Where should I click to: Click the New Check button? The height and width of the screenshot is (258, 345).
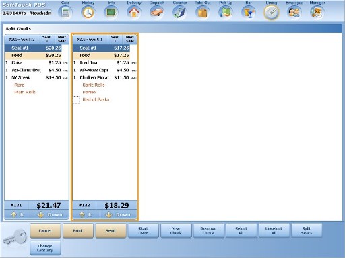[176, 230]
